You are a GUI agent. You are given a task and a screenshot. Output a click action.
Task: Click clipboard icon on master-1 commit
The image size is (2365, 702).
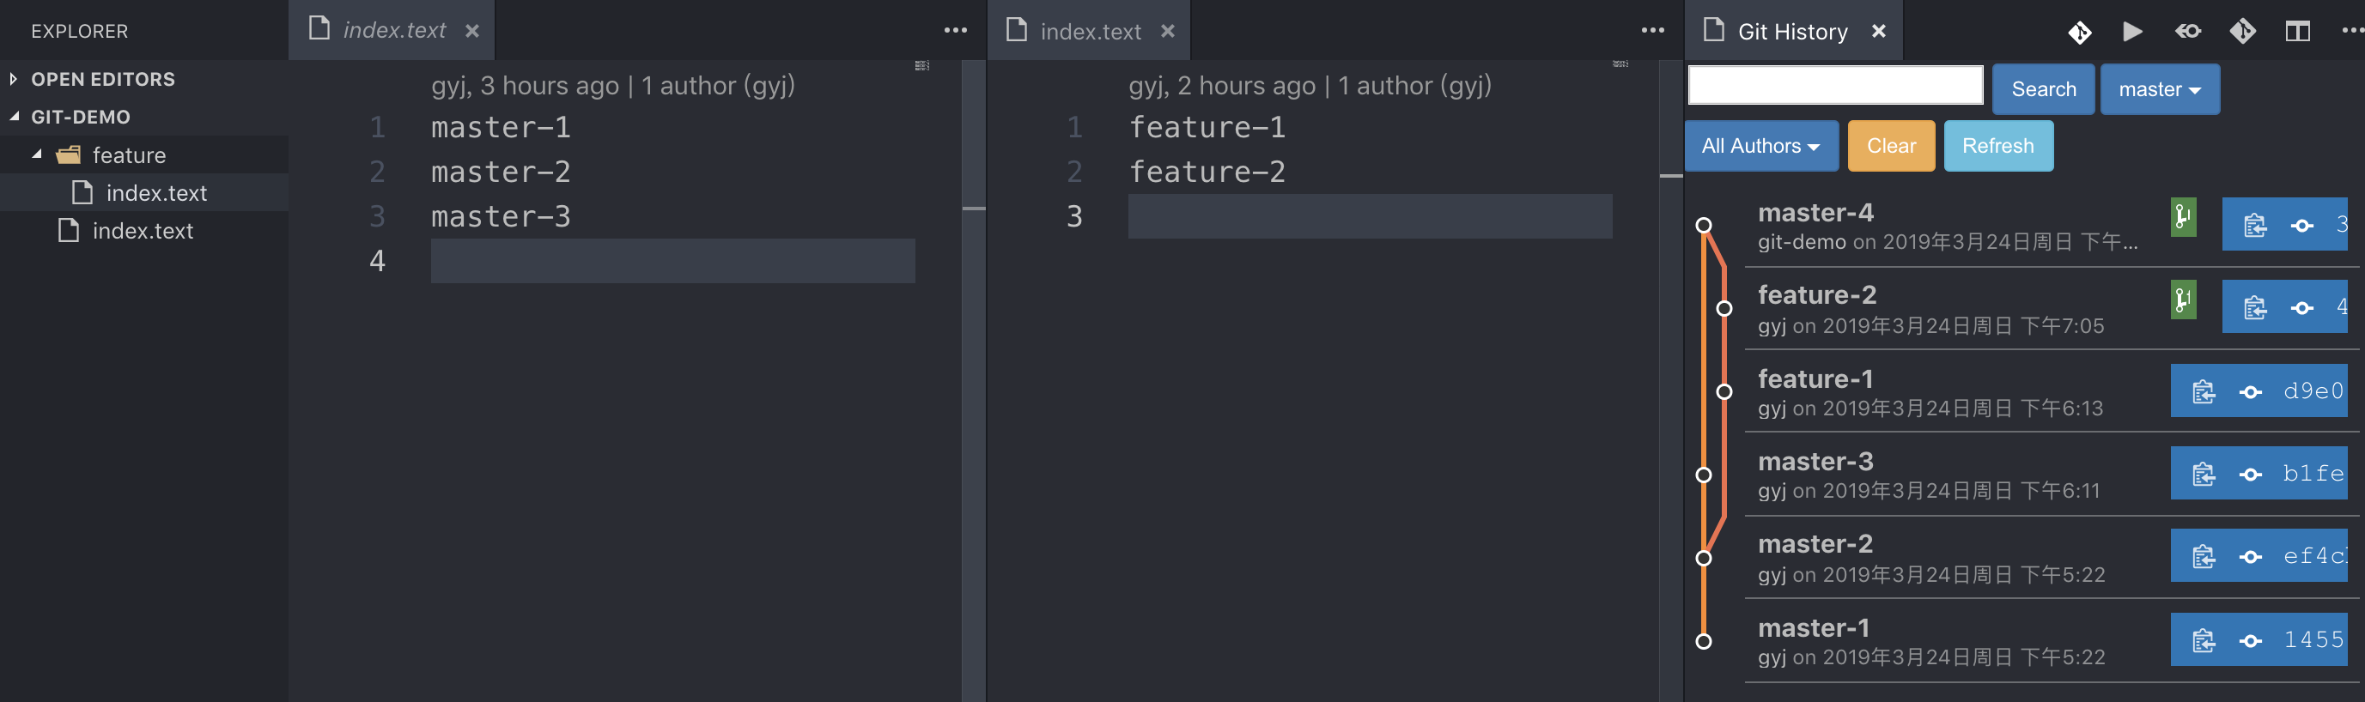(x=2204, y=639)
